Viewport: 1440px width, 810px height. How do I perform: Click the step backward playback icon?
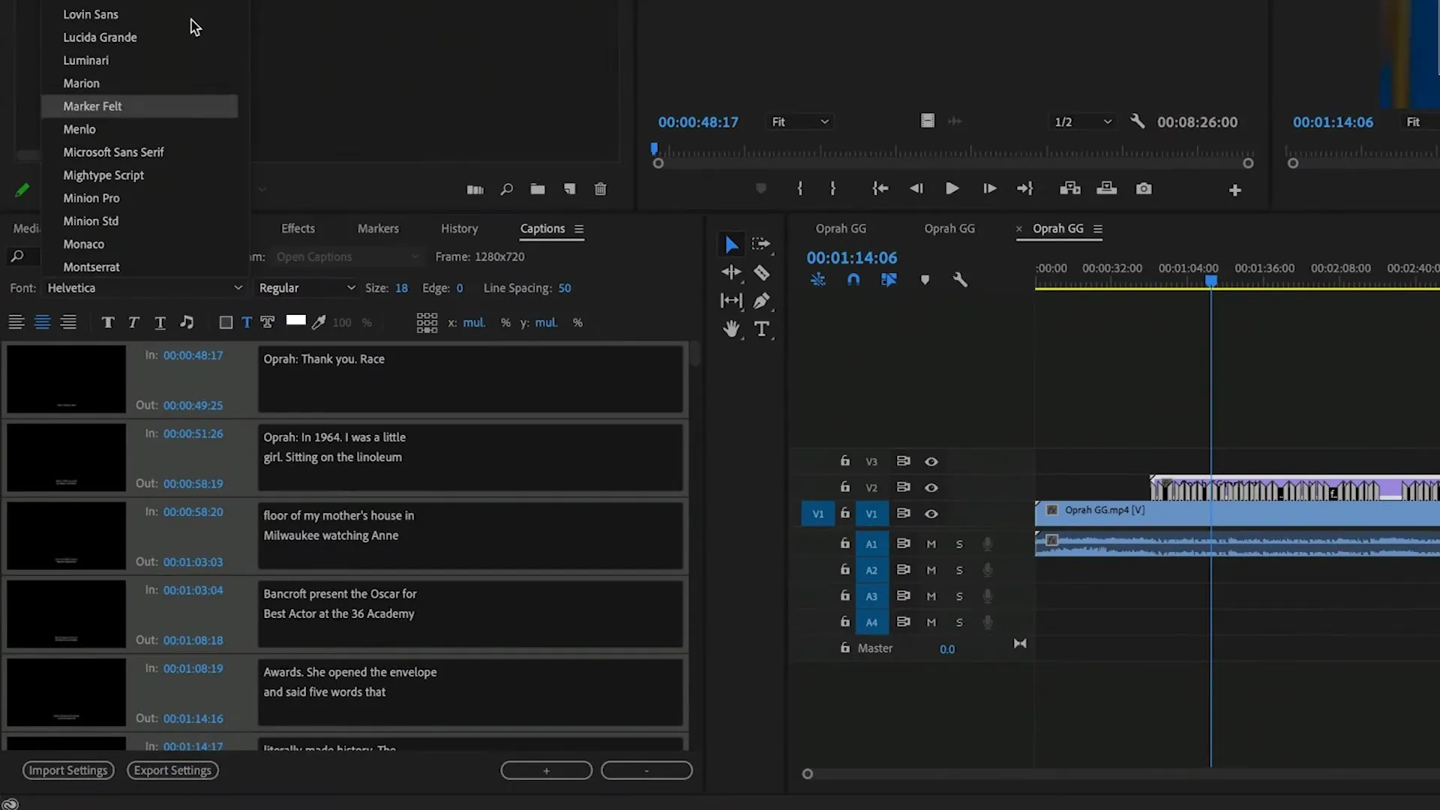[x=915, y=188]
